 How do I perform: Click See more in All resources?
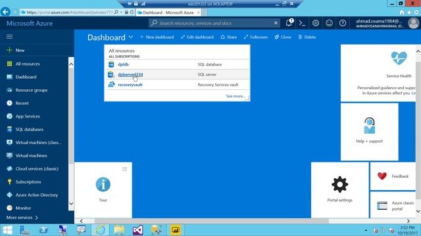click(235, 96)
